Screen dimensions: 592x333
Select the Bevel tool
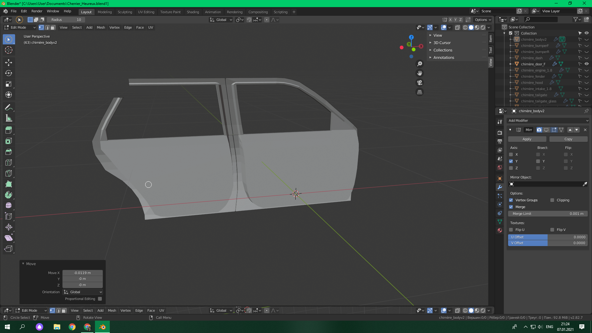tap(9, 152)
